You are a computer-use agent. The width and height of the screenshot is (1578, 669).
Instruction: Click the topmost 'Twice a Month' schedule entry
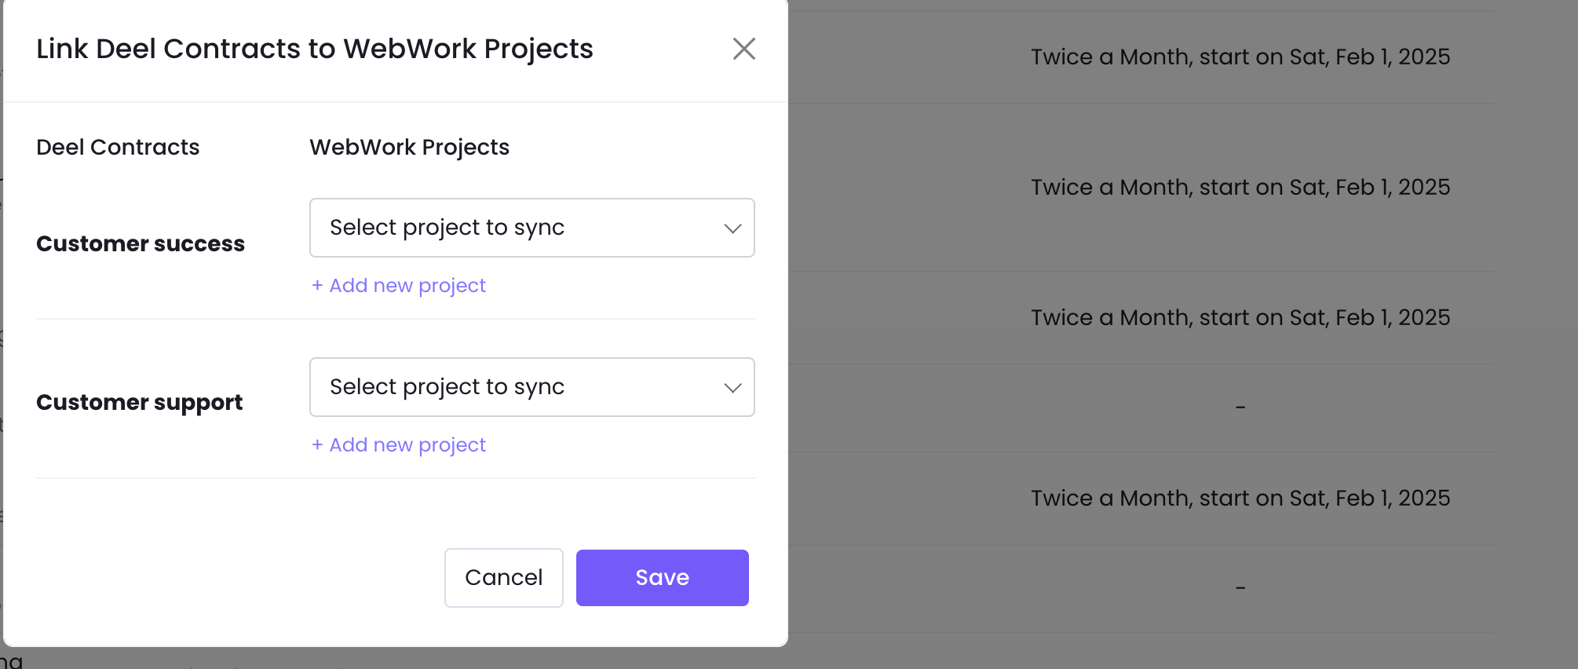click(x=1240, y=57)
